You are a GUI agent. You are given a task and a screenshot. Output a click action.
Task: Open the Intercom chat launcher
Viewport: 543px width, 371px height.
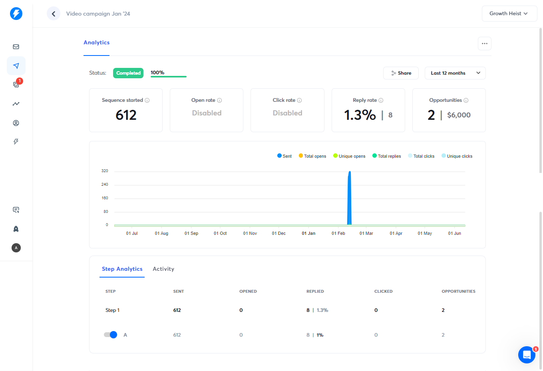click(x=527, y=355)
